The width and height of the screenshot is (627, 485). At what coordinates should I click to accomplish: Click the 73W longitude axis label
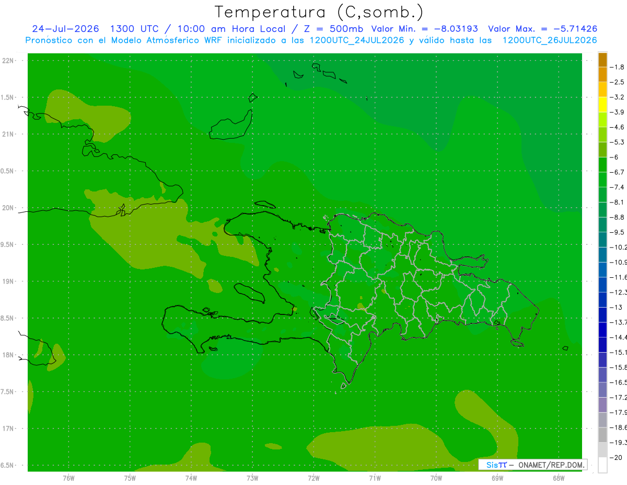[x=252, y=478]
